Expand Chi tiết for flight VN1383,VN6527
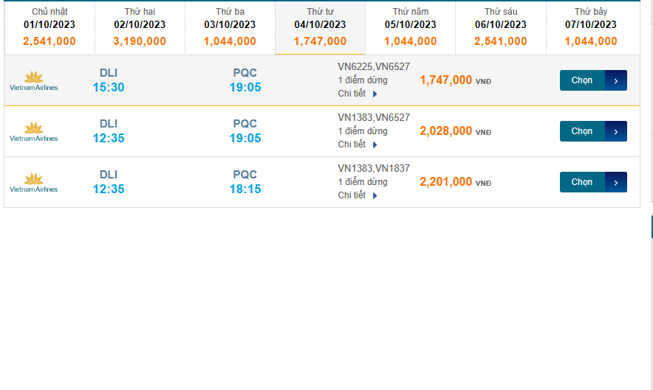Screen dimensions: 653x390 358,144
